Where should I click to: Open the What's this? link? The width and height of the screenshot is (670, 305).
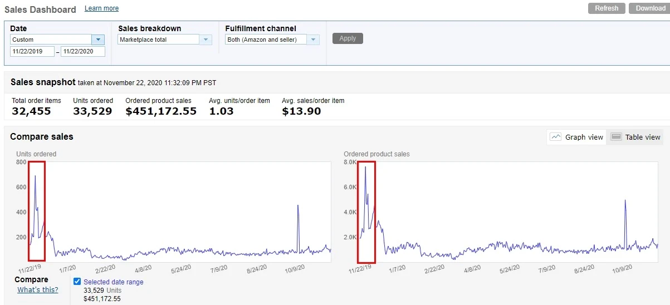tap(38, 289)
